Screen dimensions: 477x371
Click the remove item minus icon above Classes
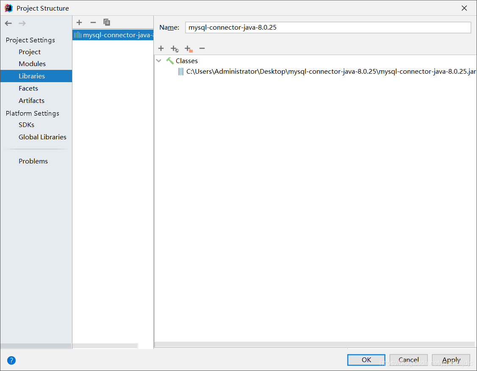click(x=202, y=48)
